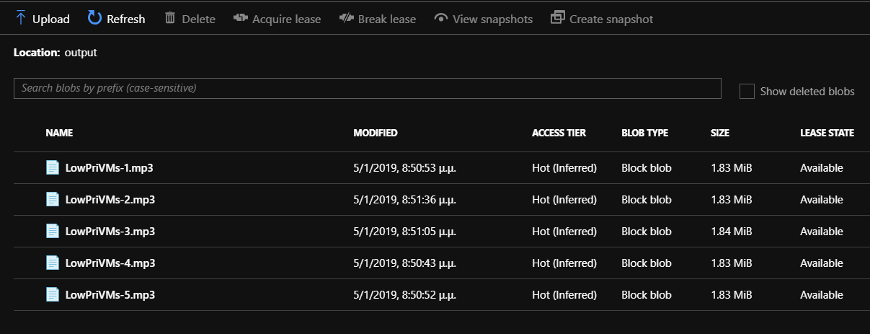Click the Create snapshot icon
This screenshot has height=334, width=870.
point(557,18)
